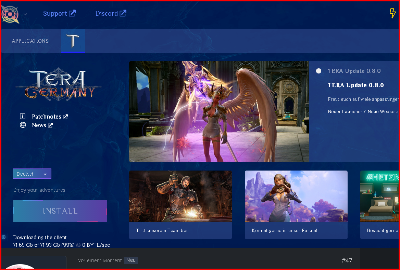Click the external-link icon after News

[50, 125]
